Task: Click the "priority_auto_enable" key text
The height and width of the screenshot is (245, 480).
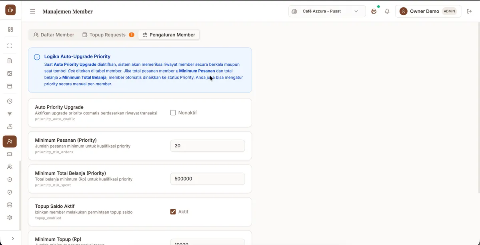Action: pos(55,119)
